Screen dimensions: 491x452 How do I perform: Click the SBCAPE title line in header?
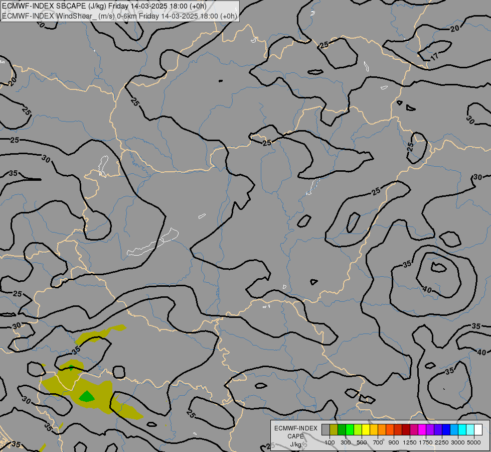pyautogui.click(x=104, y=6)
